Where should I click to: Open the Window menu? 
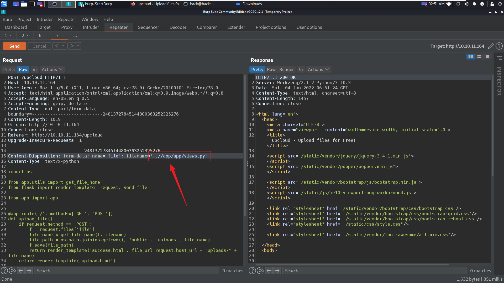(x=90, y=19)
